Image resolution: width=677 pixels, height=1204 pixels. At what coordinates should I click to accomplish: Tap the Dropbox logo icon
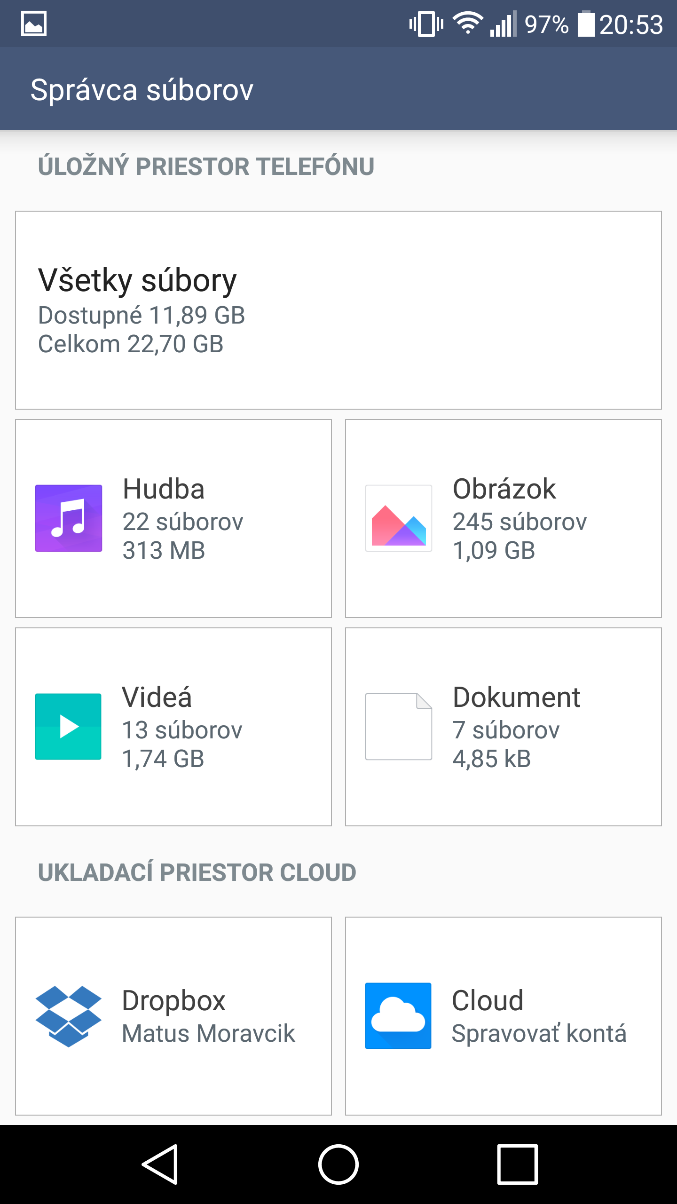pyautogui.click(x=69, y=1016)
